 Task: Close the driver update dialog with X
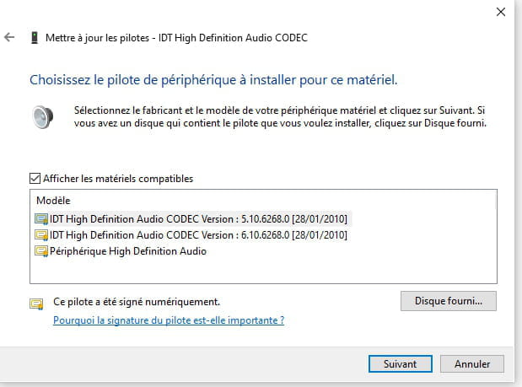pos(501,12)
